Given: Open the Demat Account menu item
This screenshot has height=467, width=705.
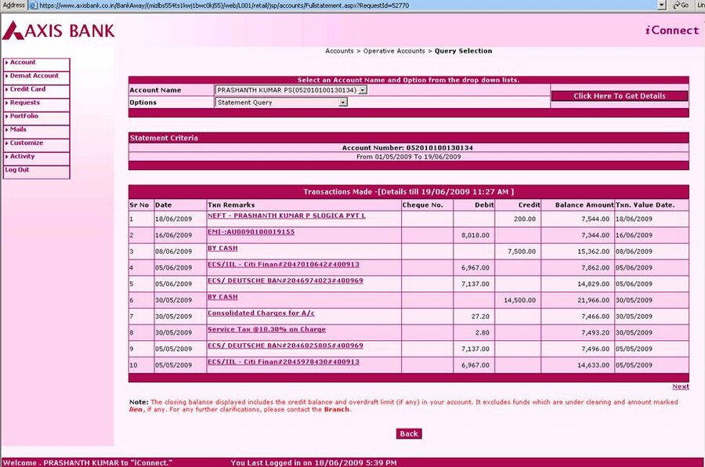Looking at the screenshot, I should [34, 76].
